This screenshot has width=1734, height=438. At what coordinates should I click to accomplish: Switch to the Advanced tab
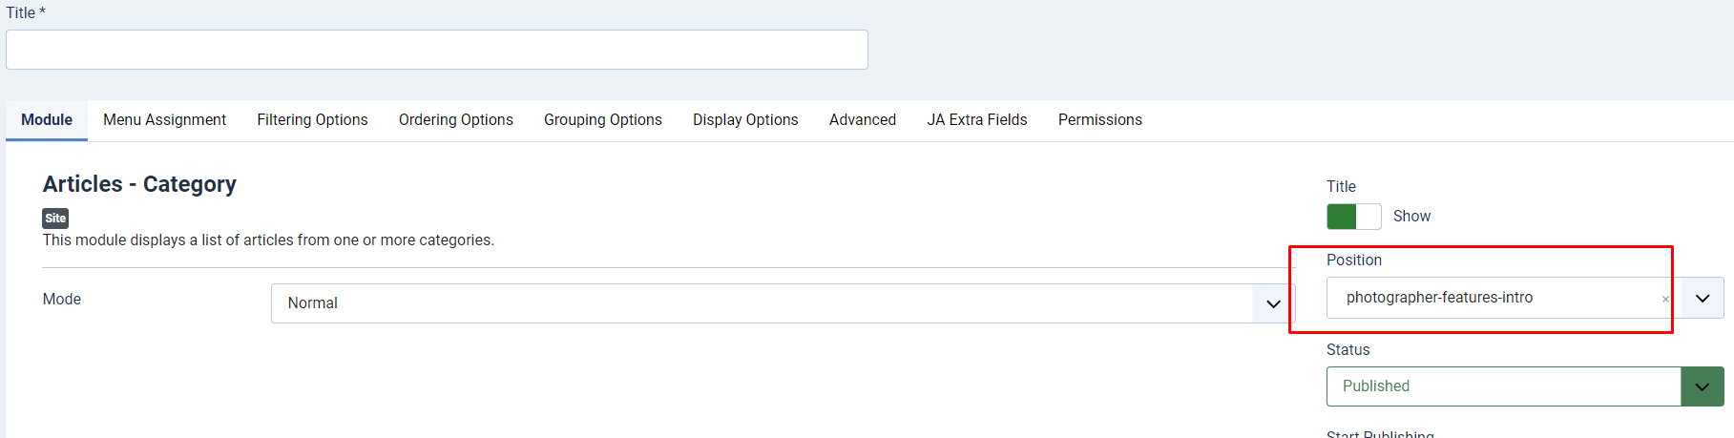point(862,120)
